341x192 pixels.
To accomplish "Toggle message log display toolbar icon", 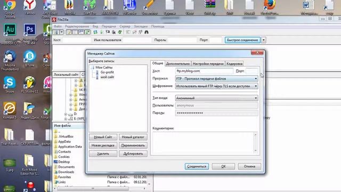I will click(69, 32).
